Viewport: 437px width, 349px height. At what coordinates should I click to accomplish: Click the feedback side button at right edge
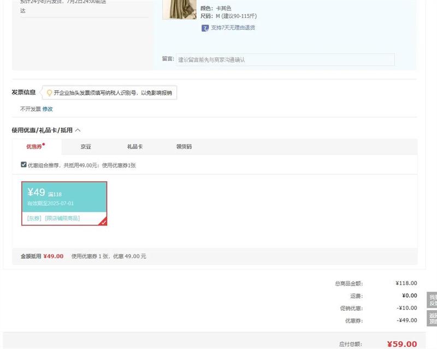click(x=432, y=300)
